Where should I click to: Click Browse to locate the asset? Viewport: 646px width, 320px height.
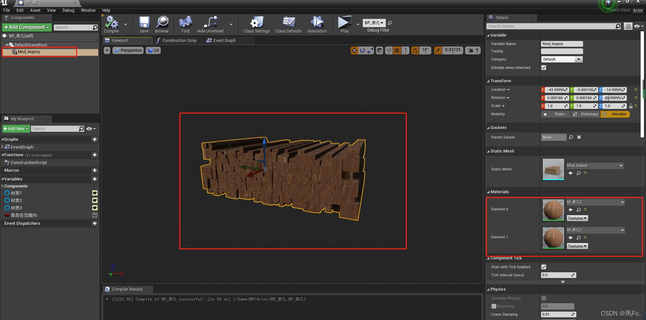[x=162, y=23]
